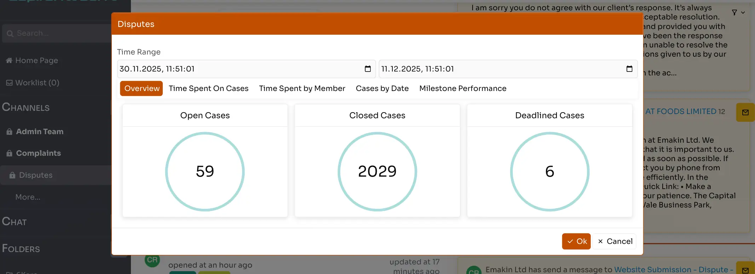
Task: Switch to Time Spent On Cases tab
Action: click(209, 89)
